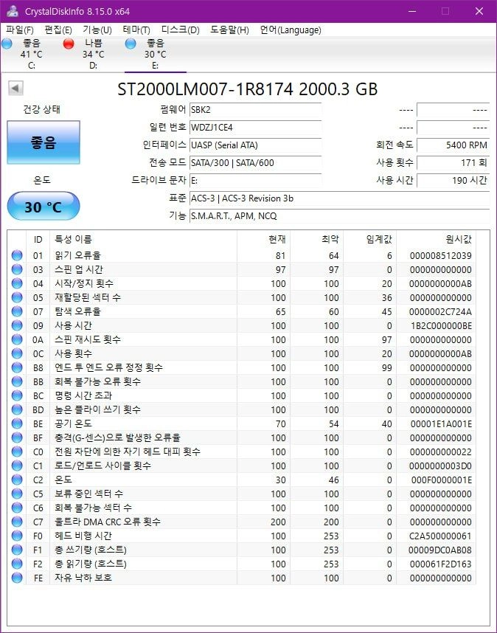
Task: Click the 특성 이름 column header
Action: 143,239
